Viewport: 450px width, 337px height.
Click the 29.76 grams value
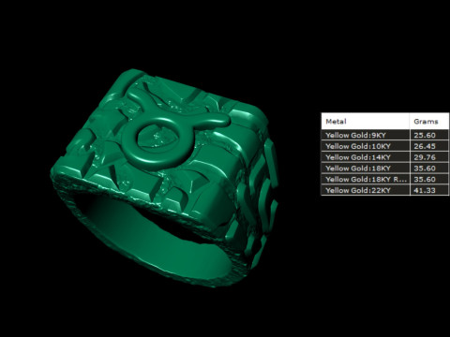click(x=425, y=157)
